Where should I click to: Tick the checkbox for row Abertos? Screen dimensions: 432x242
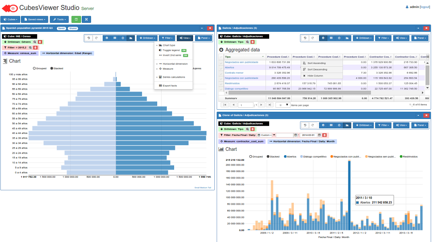coord(221,68)
